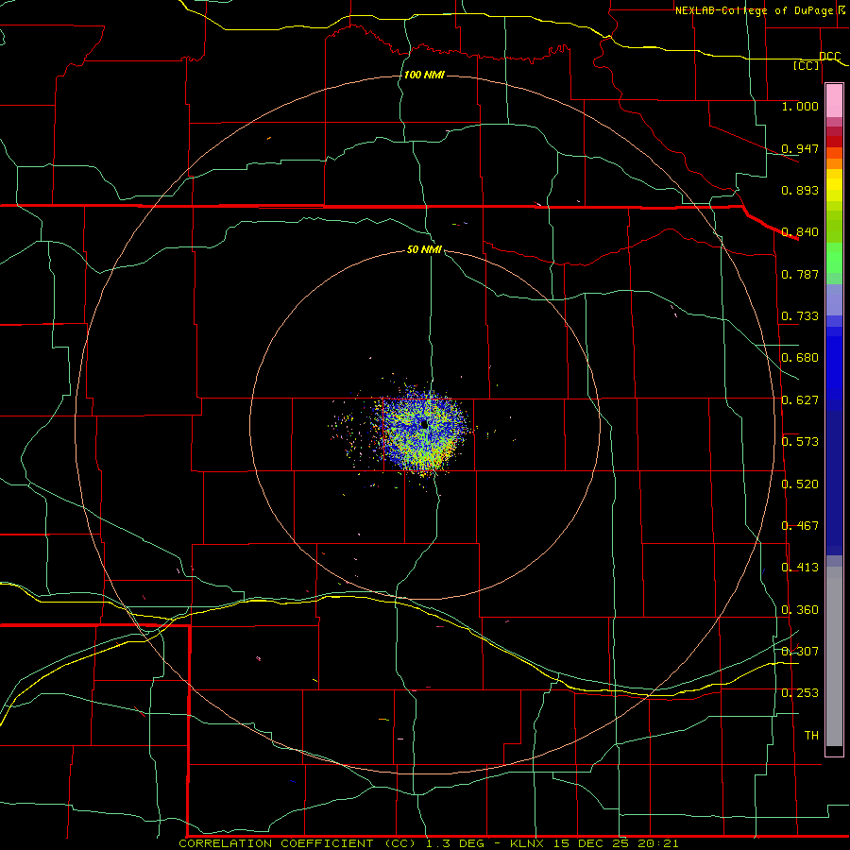Click the TH threshold label on the scale

tap(811, 736)
